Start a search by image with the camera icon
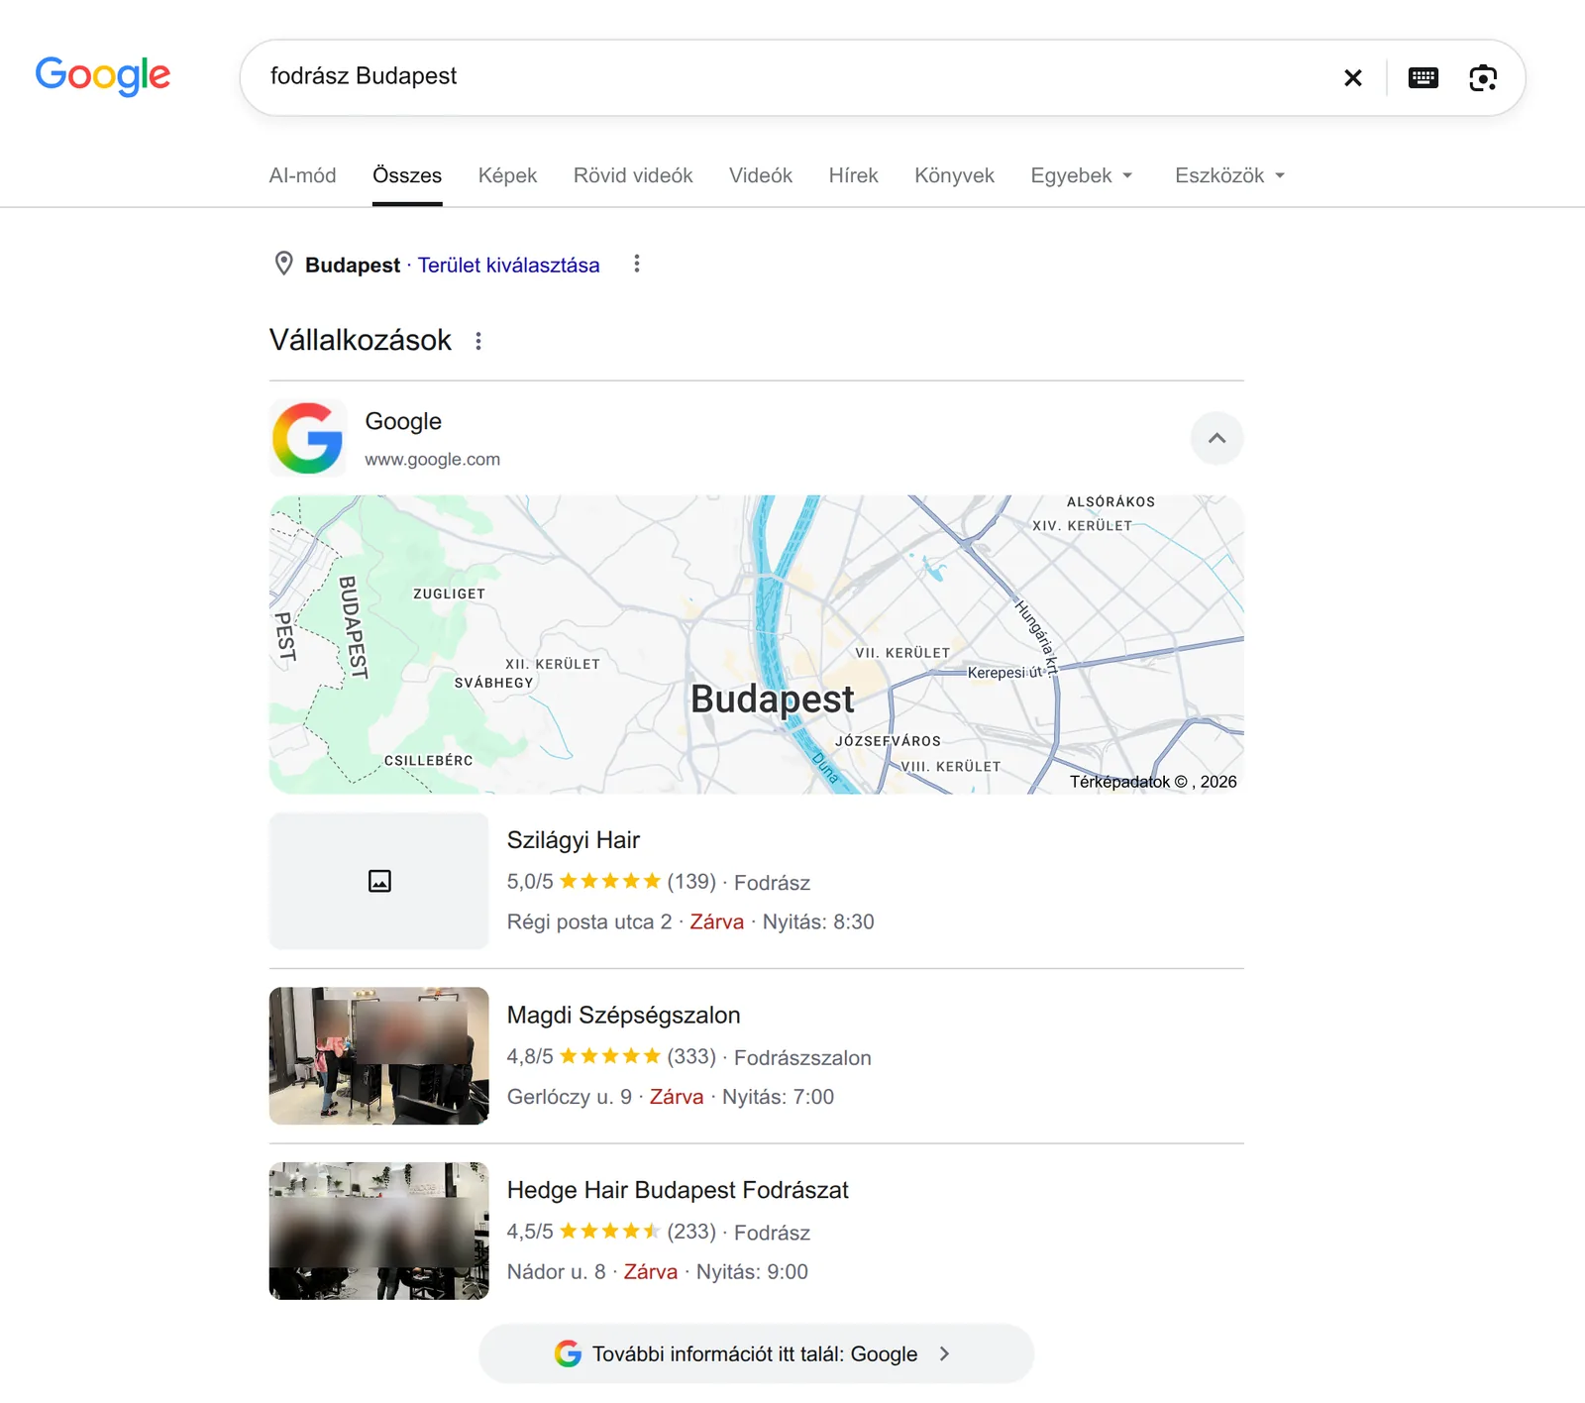Viewport: 1585px width, 1403px height. (x=1483, y=77)
